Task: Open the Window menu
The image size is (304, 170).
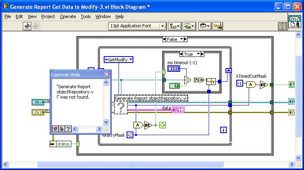Action: (103, 17)
